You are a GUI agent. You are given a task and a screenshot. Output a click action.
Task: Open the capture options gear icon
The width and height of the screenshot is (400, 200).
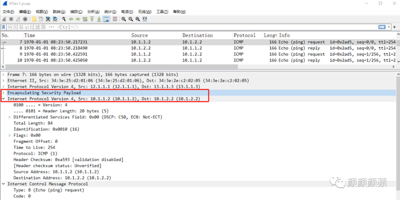click(x=25, y=19)
